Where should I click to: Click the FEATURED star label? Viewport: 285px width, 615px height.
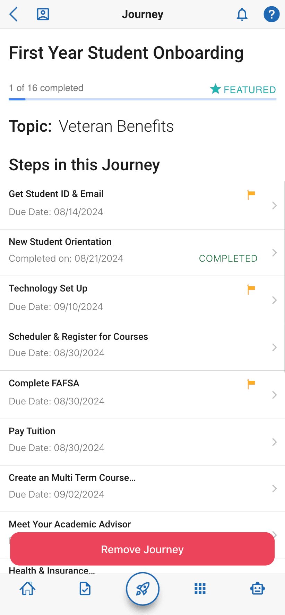243,90
